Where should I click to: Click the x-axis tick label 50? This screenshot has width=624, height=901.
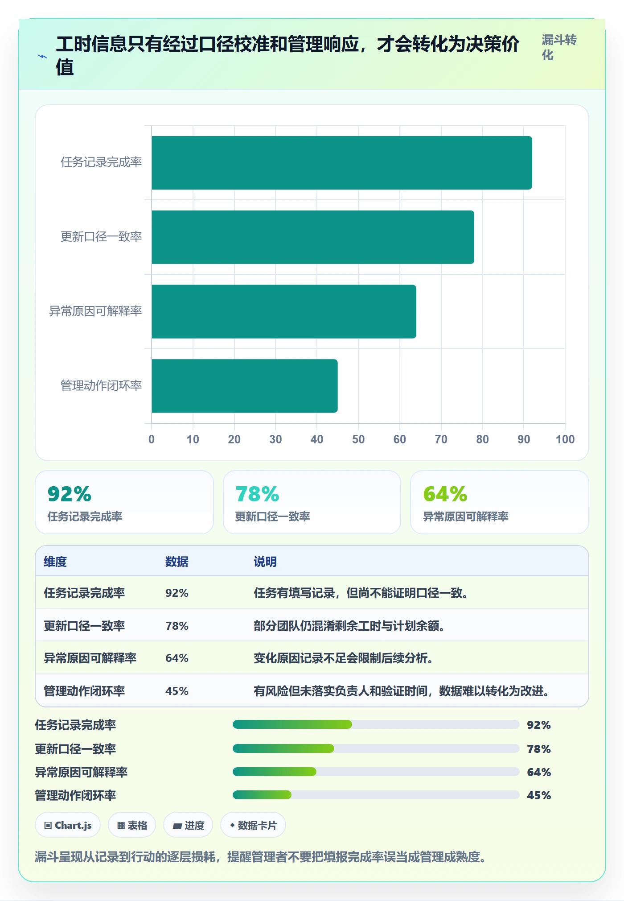click(358, 439)
